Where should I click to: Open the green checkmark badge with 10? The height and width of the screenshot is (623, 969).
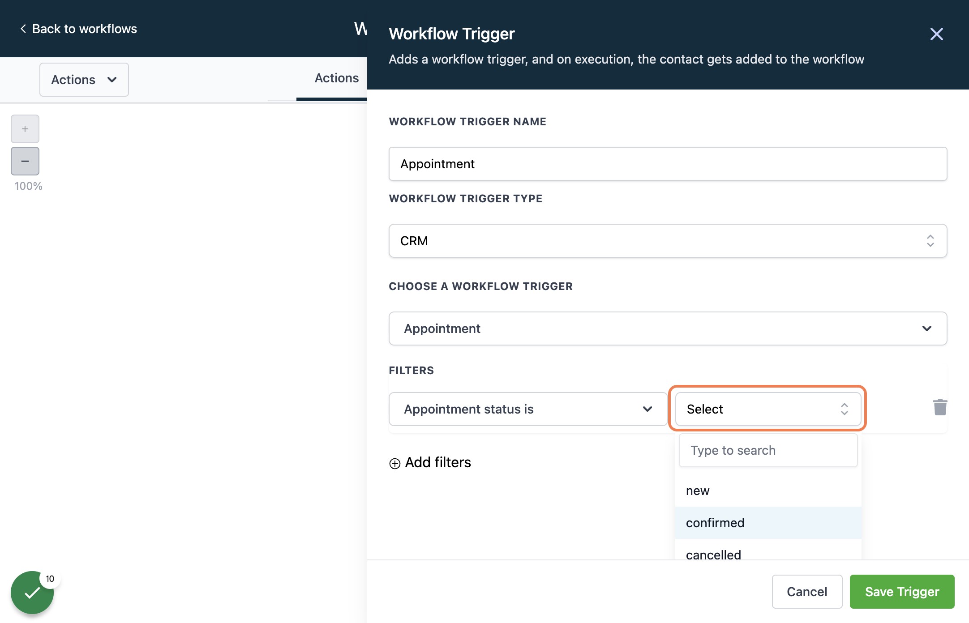32,592
